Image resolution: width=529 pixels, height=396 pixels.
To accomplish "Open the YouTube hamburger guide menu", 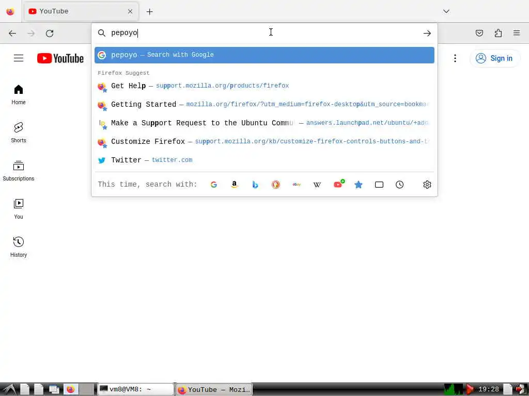I will pyautogui.click(x=19, y=58).
